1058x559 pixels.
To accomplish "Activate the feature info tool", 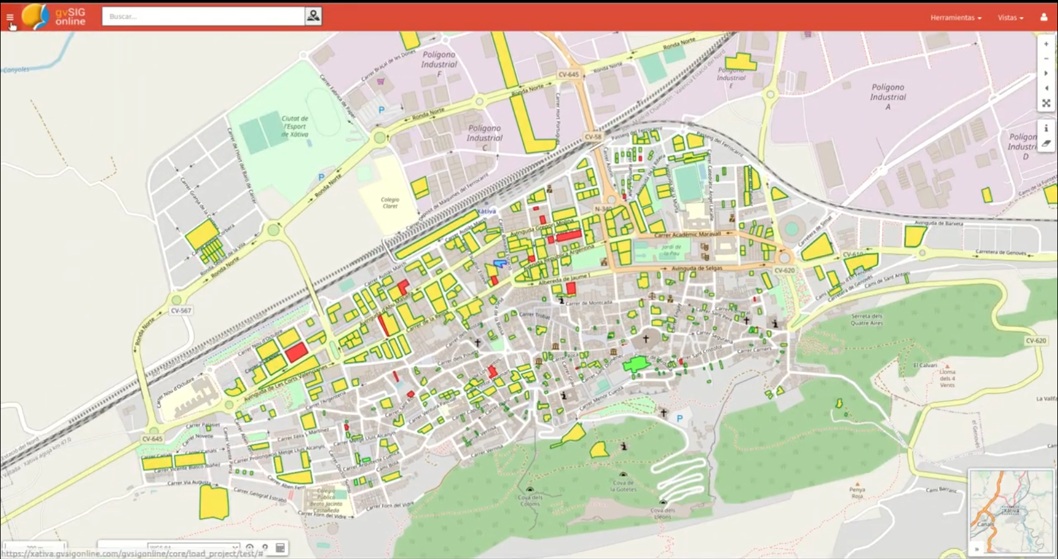I will pos(1046,128).
